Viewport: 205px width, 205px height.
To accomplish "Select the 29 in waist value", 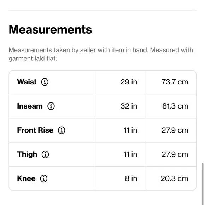I will [129, 82].
